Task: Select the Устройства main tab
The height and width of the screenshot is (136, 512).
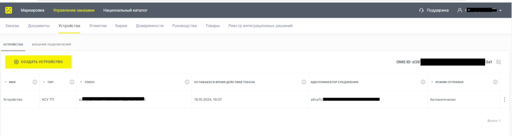Action: click(x=70, y=26)
